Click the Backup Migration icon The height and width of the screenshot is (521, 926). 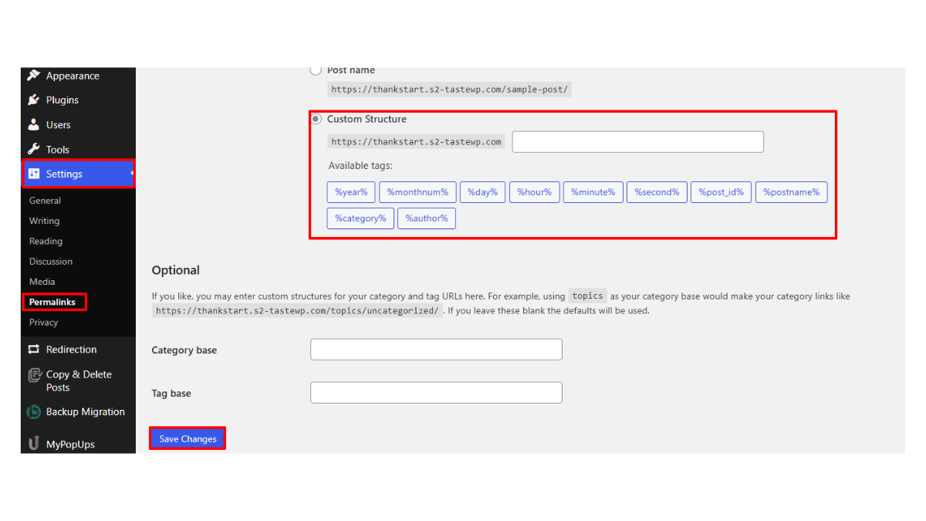[x=33, y=412]
